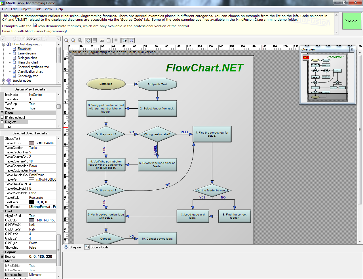This screenshot has height=279, width=363.
Task: Activate the Fit to Window zoom icon
Action: pos(80,40)
